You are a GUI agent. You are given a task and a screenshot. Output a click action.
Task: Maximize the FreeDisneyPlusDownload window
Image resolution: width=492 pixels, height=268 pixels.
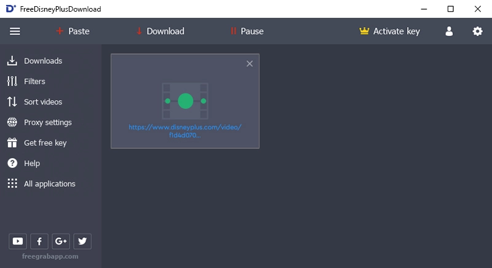(x=451, y=9)
